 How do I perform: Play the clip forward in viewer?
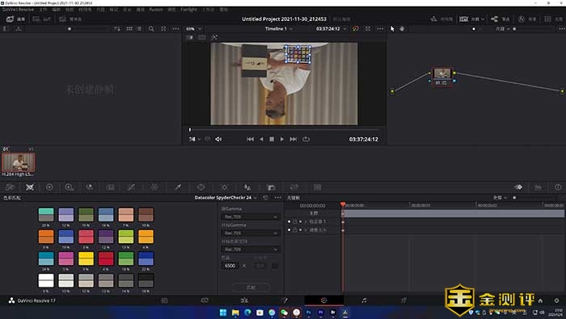[x=282, y=139]
